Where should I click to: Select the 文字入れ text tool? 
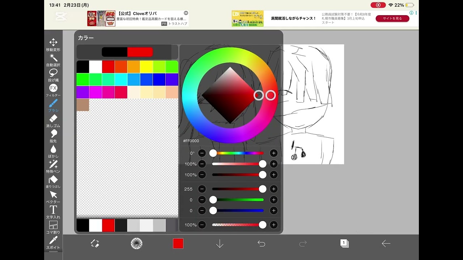click(53, 212)
